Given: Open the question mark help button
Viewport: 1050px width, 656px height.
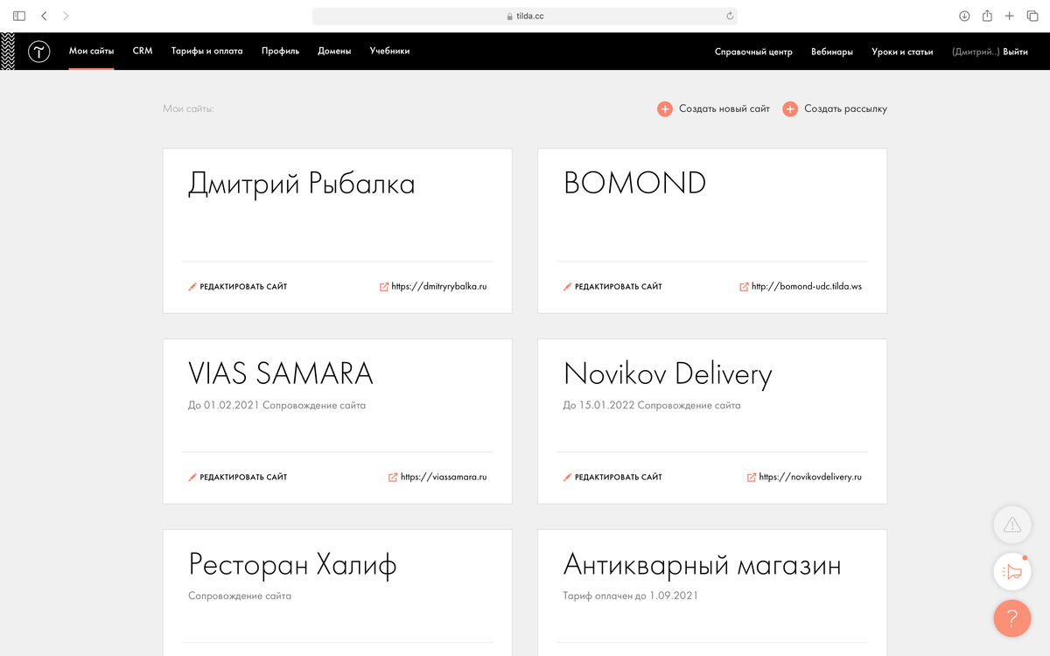Looking at the screenshot, I should click(x=1012, y=618).
